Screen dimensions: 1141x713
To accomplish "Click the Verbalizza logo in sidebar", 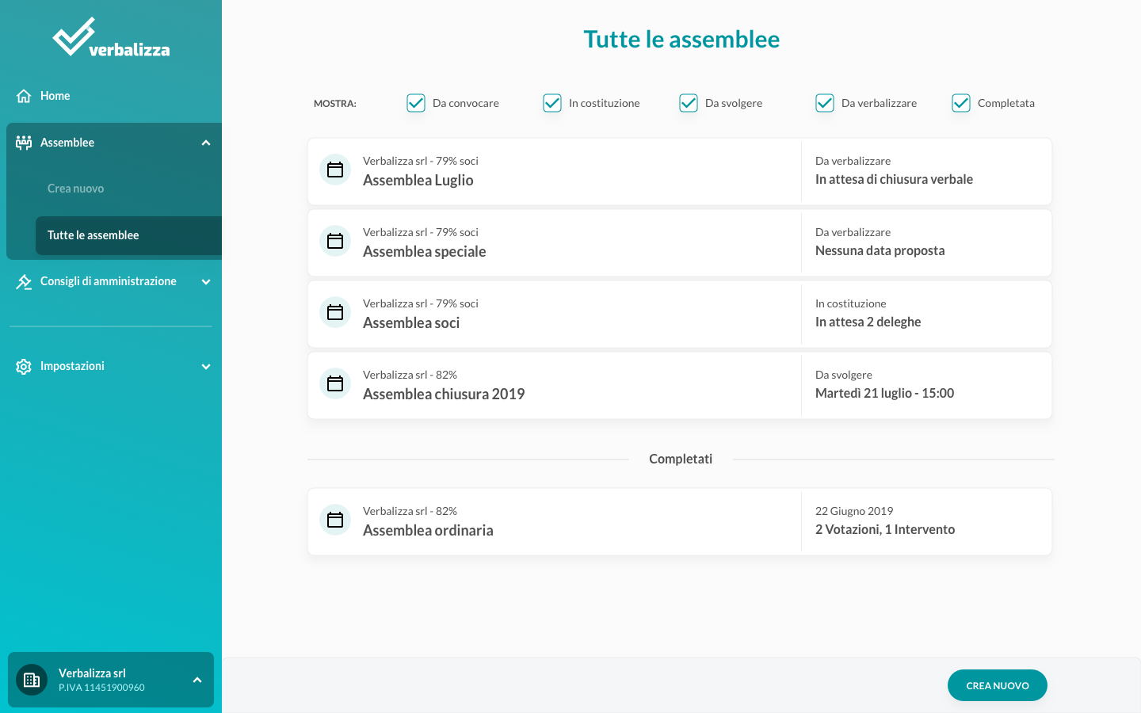I will pyautogui.click(x=111, y=38).
